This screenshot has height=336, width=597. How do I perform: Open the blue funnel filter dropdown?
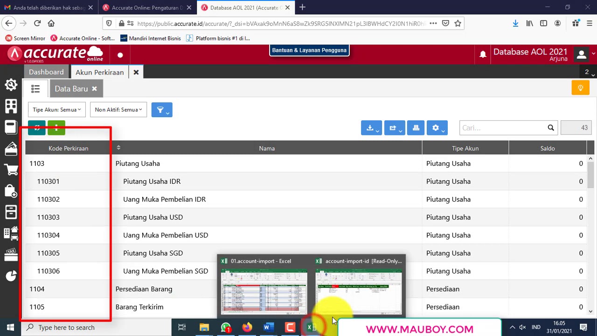(x=162, y=110)
